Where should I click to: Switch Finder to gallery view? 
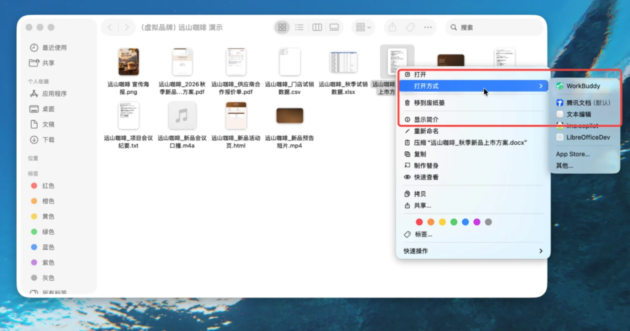coord(334,27)
